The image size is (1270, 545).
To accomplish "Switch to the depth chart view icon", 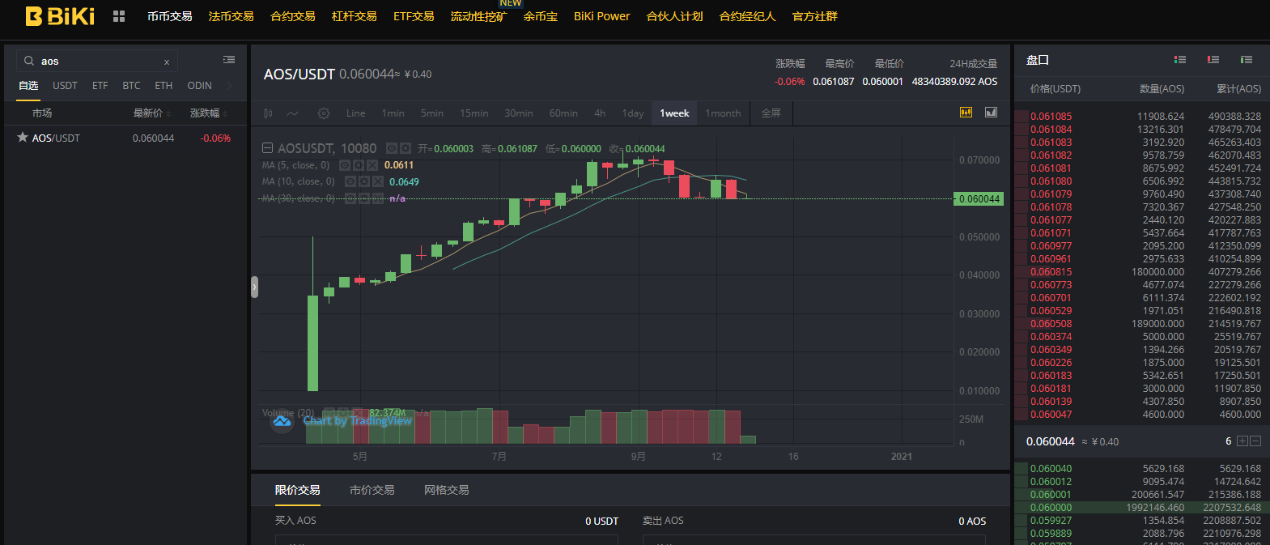I will click(x=991, y=113).
